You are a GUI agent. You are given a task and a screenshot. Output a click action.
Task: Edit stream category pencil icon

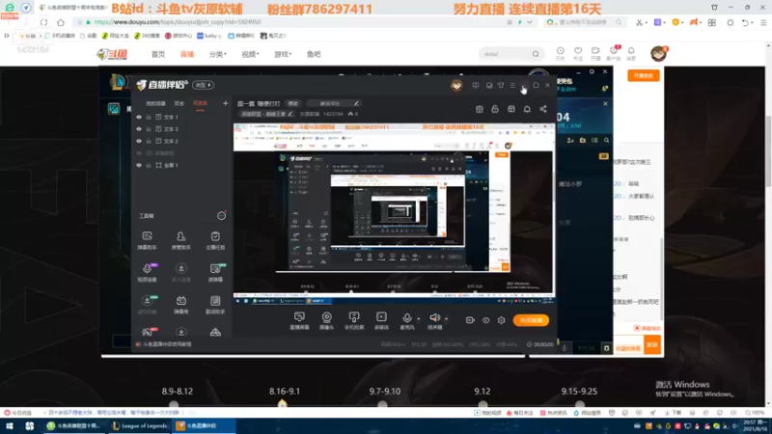[290, 114]
